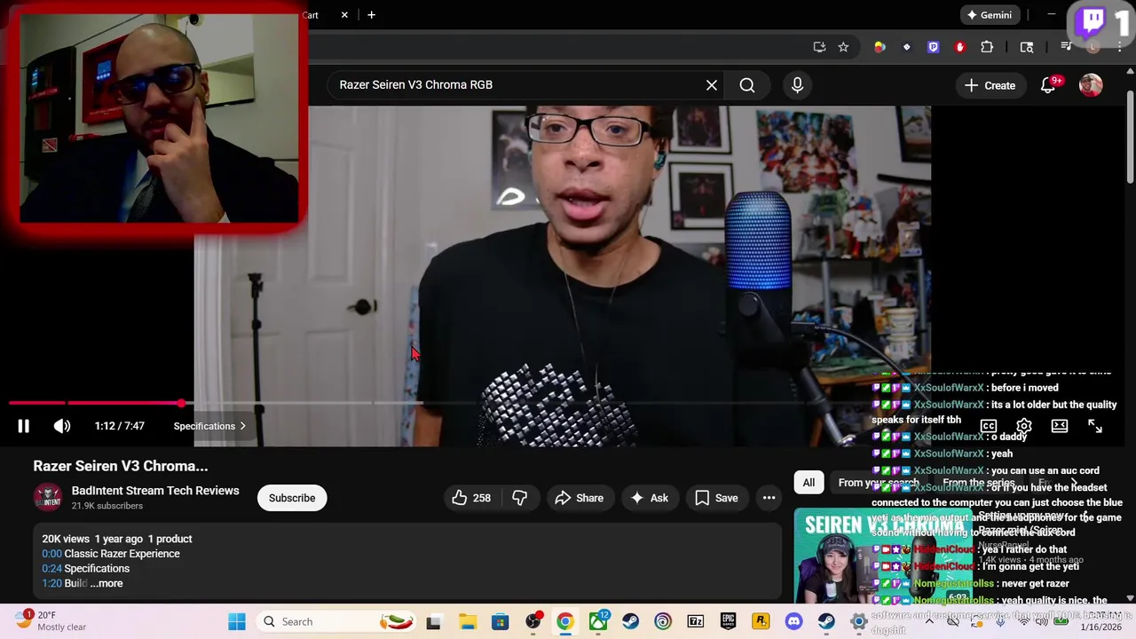1136x639 pixels.
Task: Open the Chrome extensions puzzle menu
Action: (987, 47)
